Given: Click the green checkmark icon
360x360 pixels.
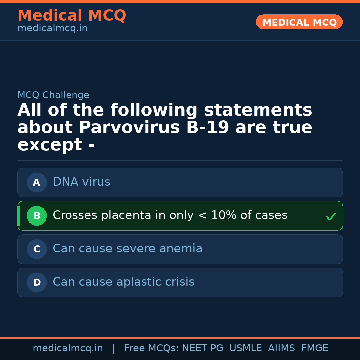Looking at the screenshot, I should pyautogui.click(x=331, y=216).
